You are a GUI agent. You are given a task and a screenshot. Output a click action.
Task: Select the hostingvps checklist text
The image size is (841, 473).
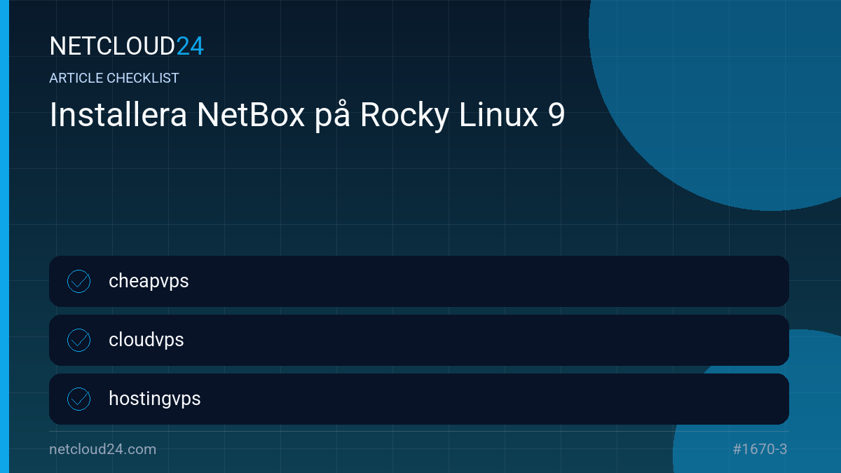click(155, 399)
